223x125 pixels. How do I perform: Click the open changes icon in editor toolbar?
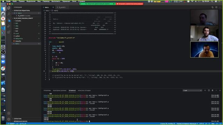click(x=213, y=7)
